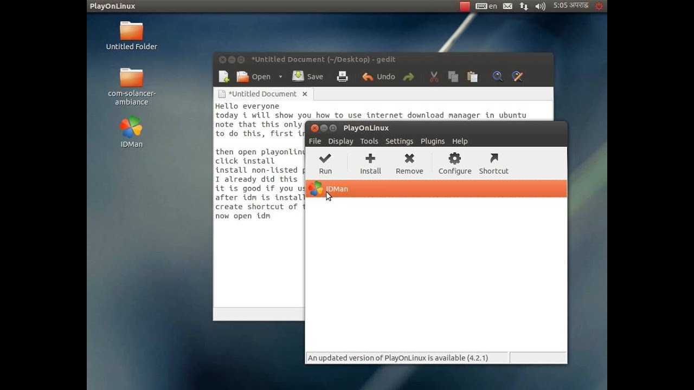This screenshot has width=694, height=390.
Task: Click the paste clipboard icon in gedit
Action: coord(472,77)
